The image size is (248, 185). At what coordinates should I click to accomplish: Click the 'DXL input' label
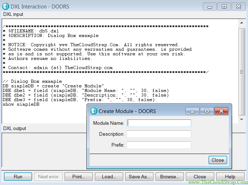[x=13, y=14]
